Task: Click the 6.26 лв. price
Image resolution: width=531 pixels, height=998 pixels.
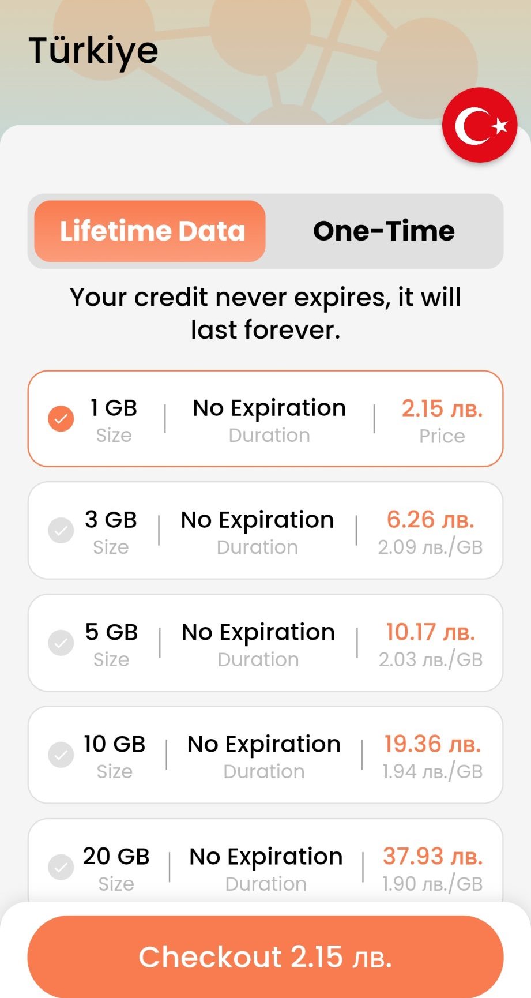Action: (x=430, y=520)
